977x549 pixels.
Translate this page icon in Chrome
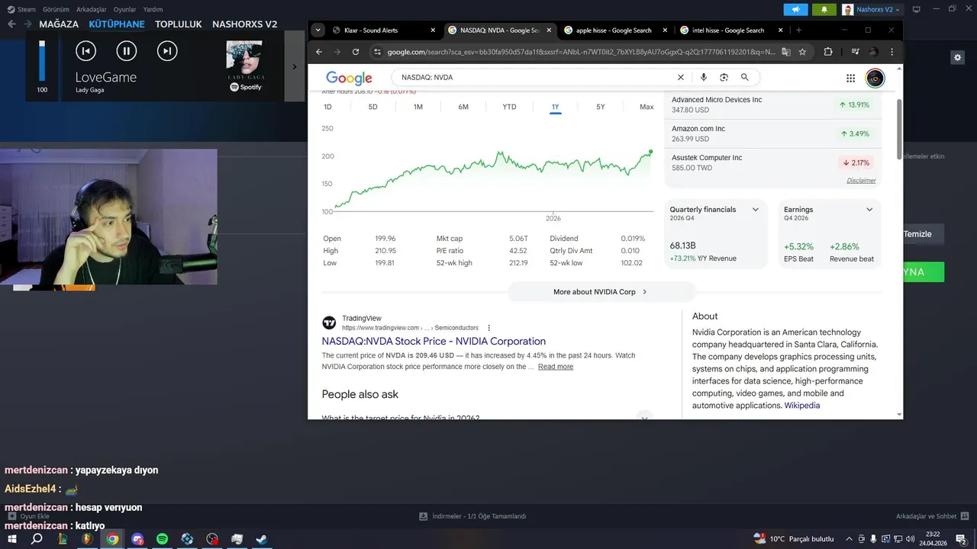pos(786,52)
